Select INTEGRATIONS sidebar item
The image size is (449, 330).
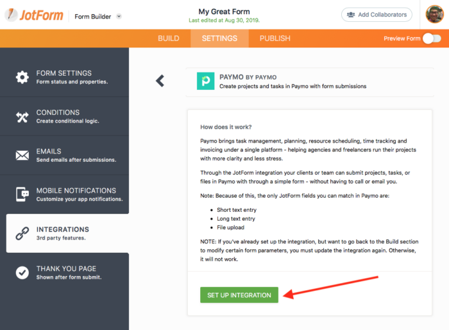tap(67, 233)
